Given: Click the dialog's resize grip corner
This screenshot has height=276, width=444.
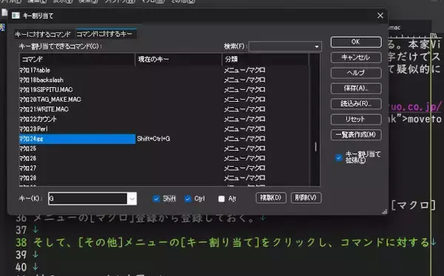Looking at the screenshot, I should tap(385, 212).
